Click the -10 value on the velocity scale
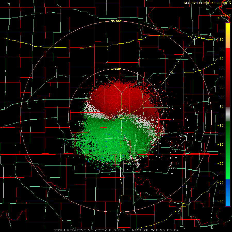The height and width of the screenshot is (232, 232). click(x=220, y=126)
